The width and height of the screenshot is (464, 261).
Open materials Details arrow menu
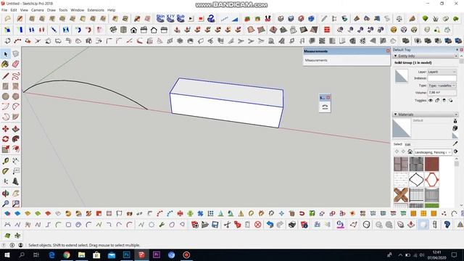click(456, 152)
